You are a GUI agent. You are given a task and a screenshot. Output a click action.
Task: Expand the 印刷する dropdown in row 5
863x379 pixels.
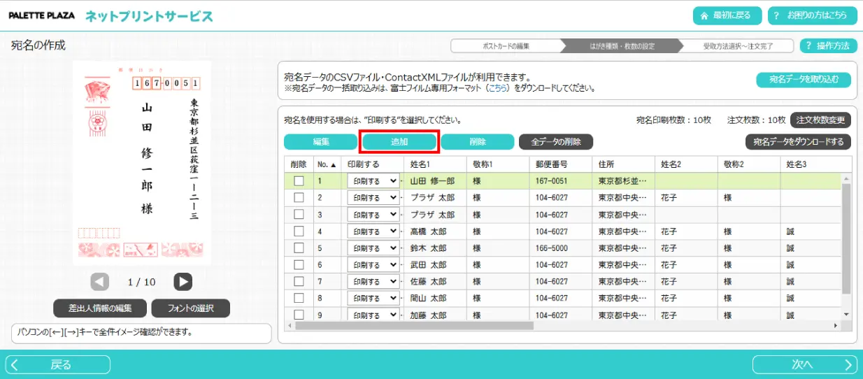(373, 248)
